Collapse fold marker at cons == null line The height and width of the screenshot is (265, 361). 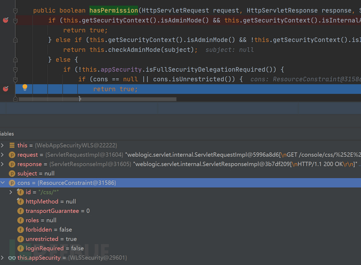15,79
